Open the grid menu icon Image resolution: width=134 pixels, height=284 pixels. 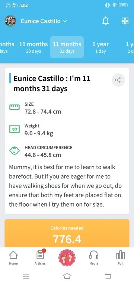[125, 21]
